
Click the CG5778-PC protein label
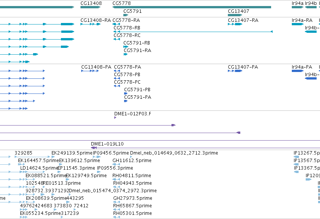(x=127, y=82)
